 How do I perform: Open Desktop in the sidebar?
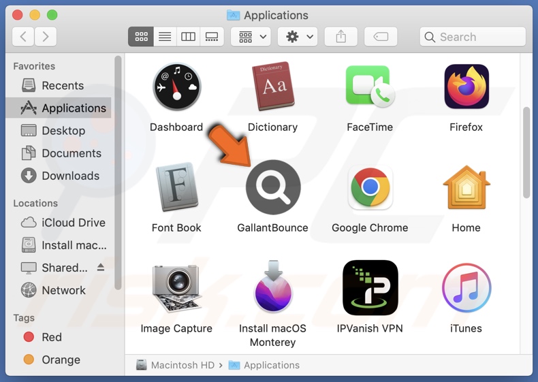(58, 131)
